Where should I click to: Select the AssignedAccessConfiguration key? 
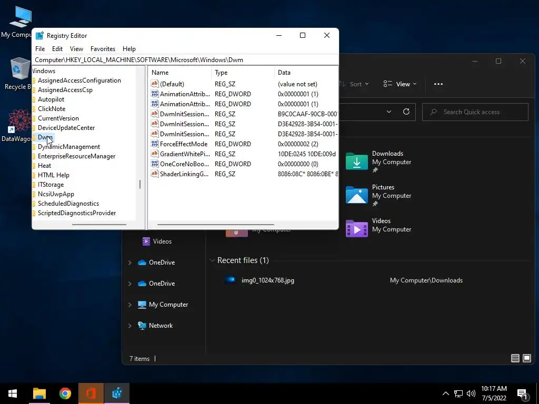79,80
